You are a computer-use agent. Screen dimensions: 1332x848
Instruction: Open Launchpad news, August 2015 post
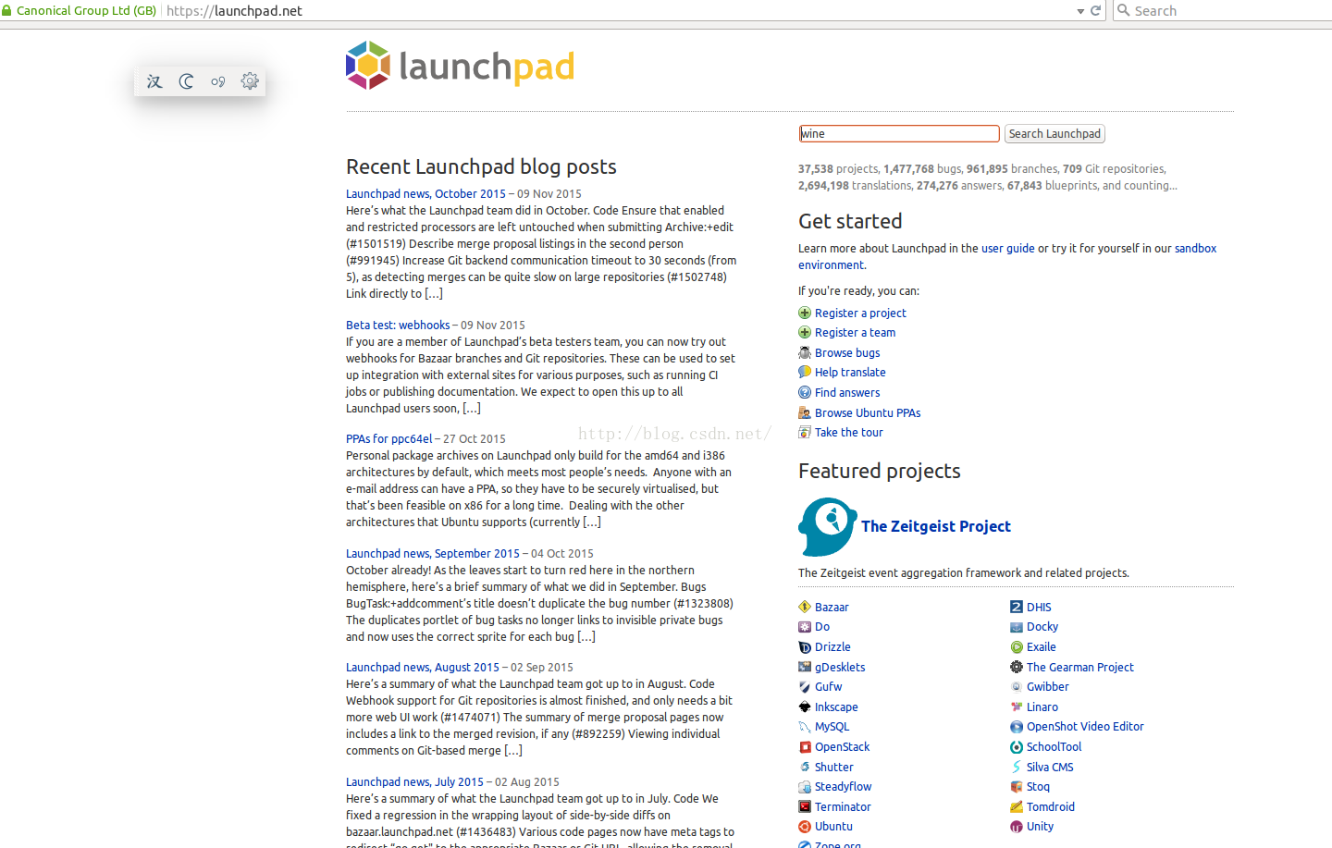tap(423, 667)
